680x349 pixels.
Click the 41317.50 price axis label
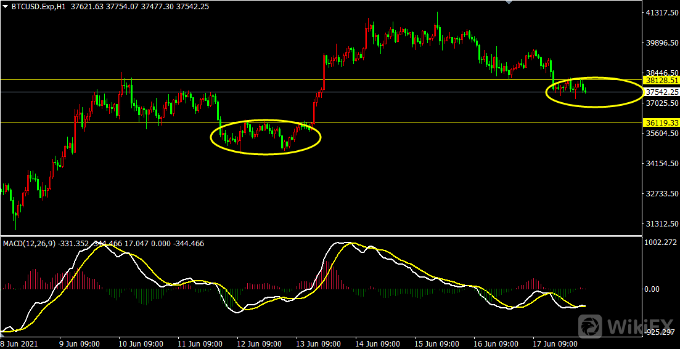pos(662,13)
